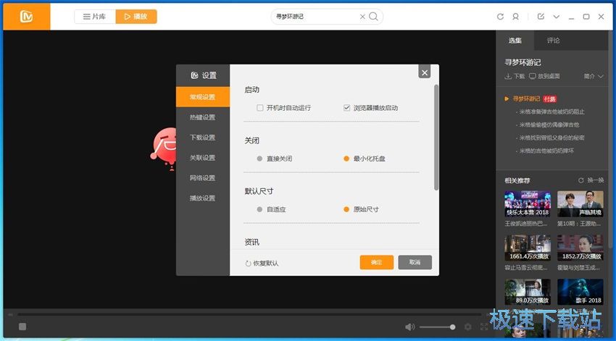Uncheck 浏览器播放启动 checkbox
The width and height of the screenshot is (616, 341).
pyautogui.click(x=346, y=108)
